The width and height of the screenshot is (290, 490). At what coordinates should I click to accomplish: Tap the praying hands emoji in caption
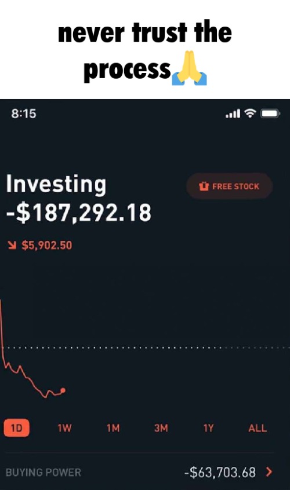(x=190, y=68)
